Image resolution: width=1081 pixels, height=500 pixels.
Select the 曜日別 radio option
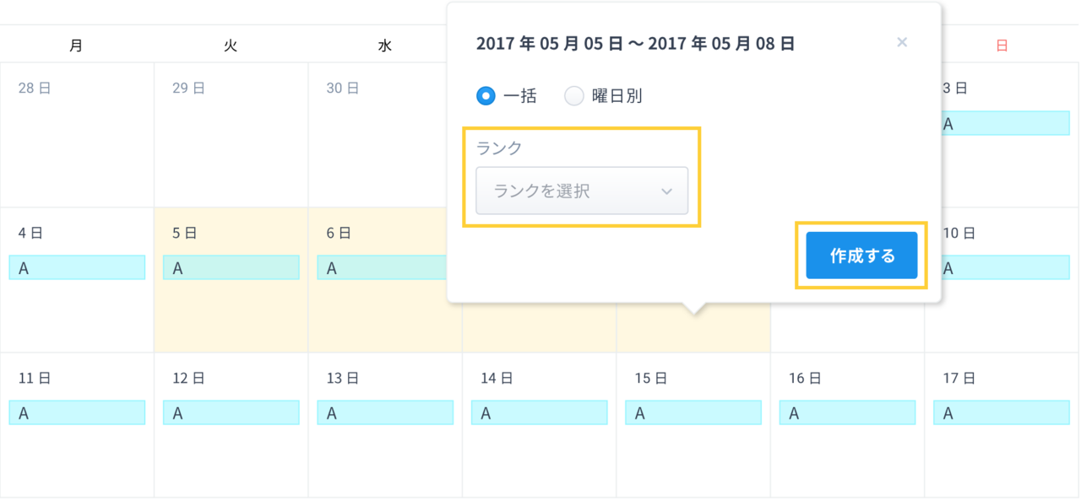574,96
